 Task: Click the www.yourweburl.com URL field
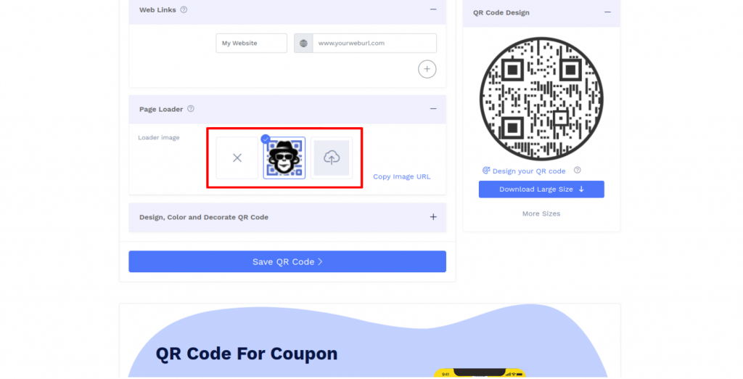click(374, 43)
